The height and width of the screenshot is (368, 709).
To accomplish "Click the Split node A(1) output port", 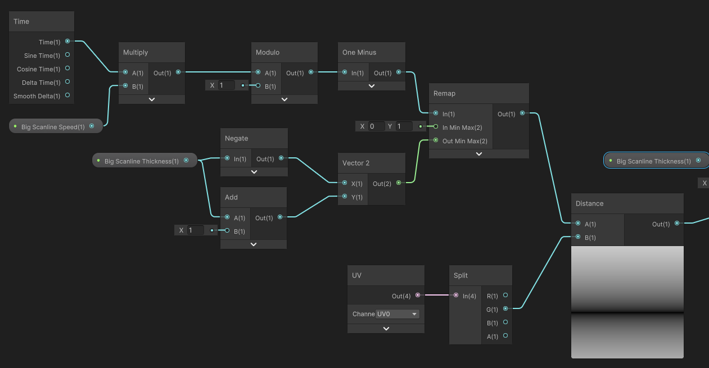I will (x=505, y=336).
